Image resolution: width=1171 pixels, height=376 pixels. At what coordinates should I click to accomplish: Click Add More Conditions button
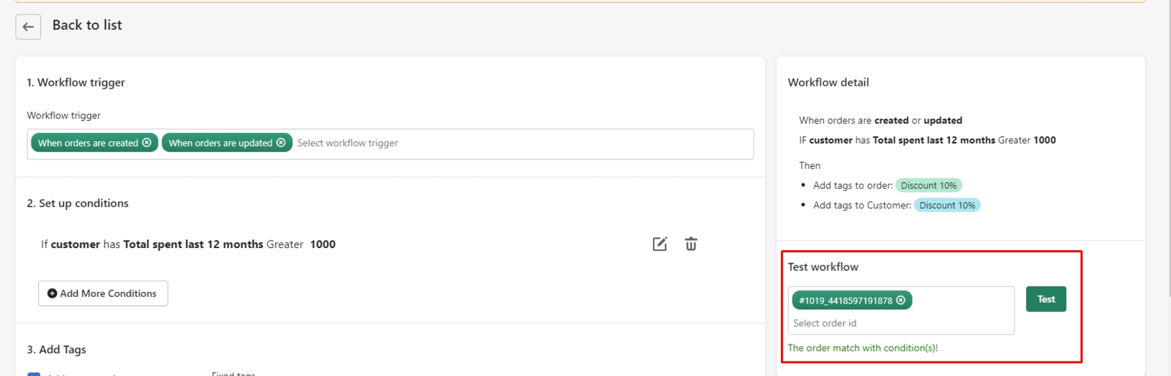(103, 293)
